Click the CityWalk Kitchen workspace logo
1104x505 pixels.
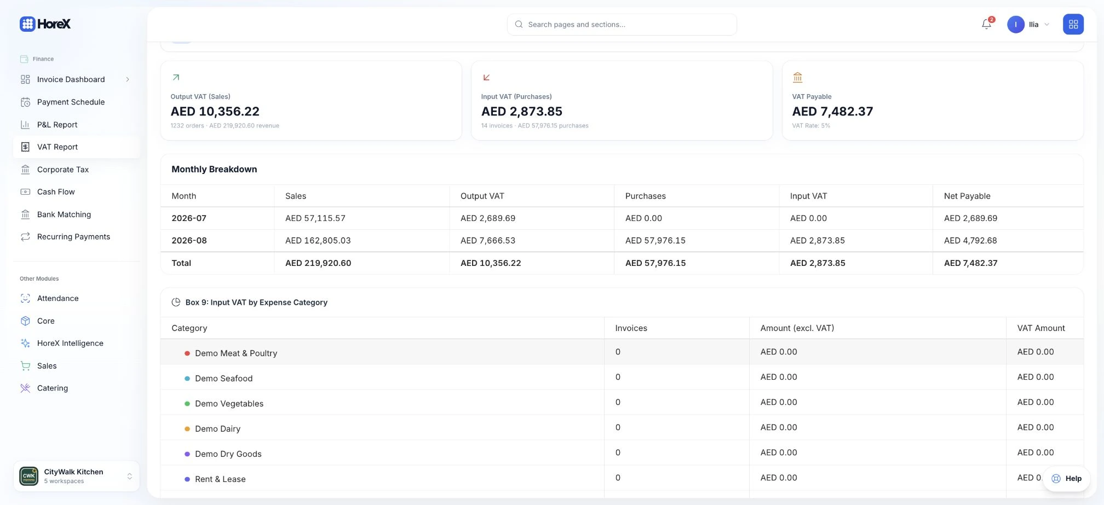tap(29, 476)
